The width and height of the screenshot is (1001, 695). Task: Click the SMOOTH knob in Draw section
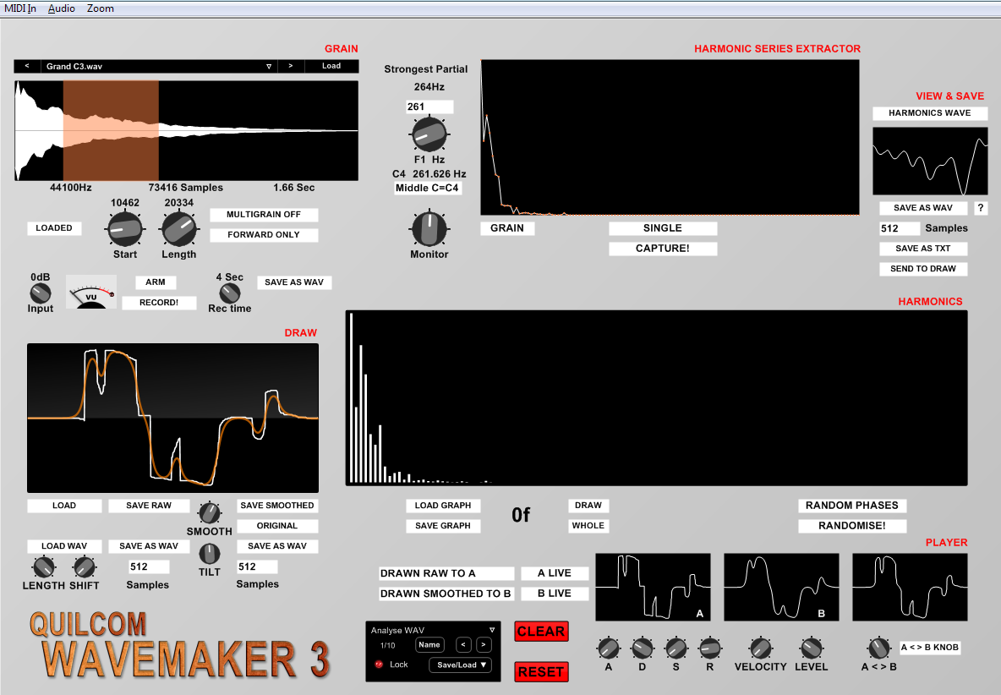click(x=210, y=512)
